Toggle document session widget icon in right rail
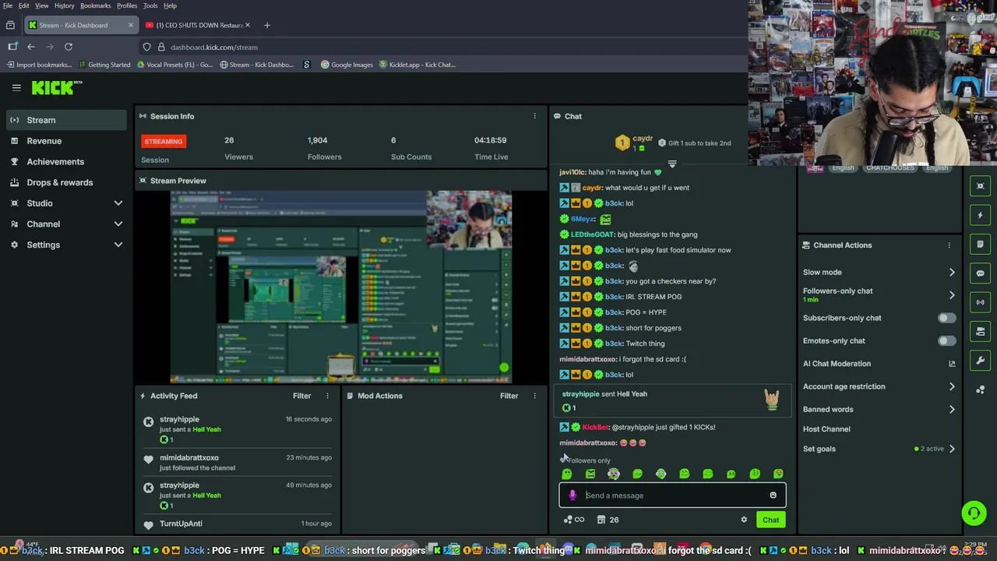The height and width of the screenshot is (561, 997). (981, 244)
